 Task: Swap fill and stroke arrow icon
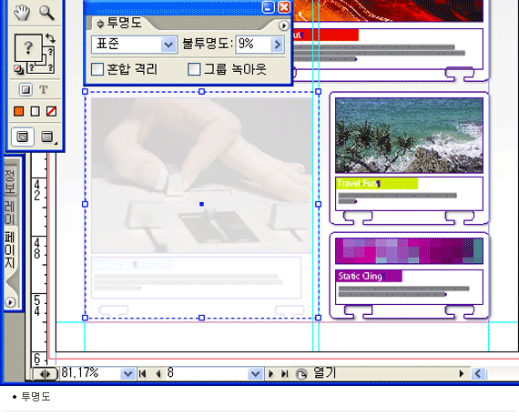tap(50, 37)
